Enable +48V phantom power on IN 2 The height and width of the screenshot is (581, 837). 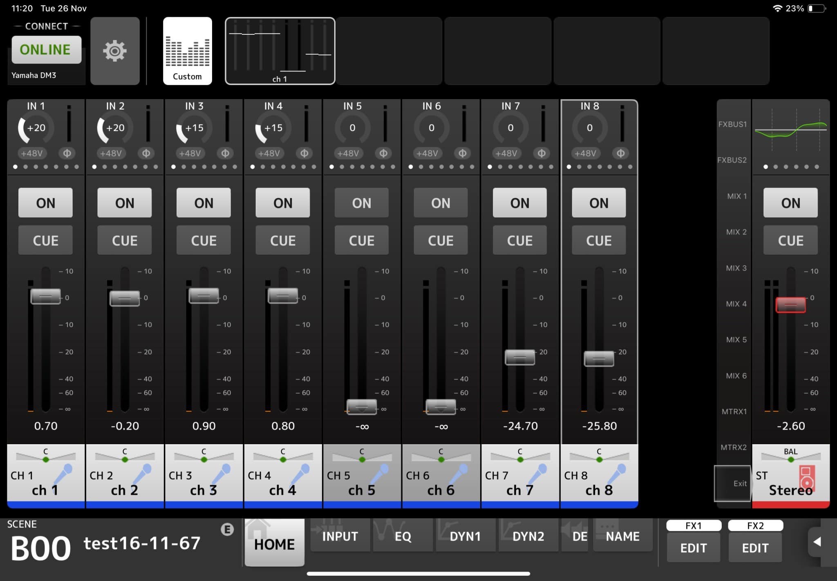[111, 153]
